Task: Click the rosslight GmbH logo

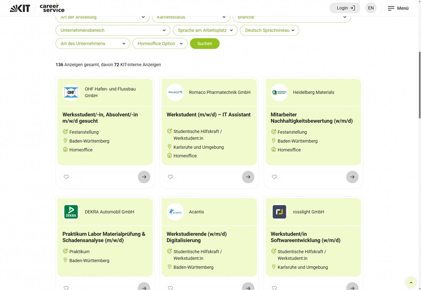Action: tap(279, 212)
